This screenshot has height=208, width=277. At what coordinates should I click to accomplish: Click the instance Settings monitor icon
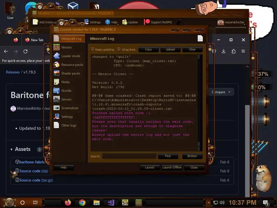(57, 116)
